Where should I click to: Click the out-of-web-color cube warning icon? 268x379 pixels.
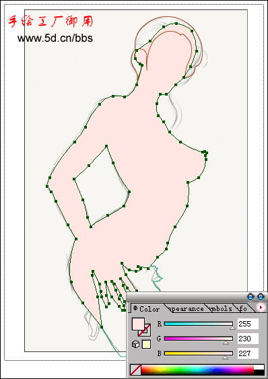pyautogui.click(x=136, y=344)
